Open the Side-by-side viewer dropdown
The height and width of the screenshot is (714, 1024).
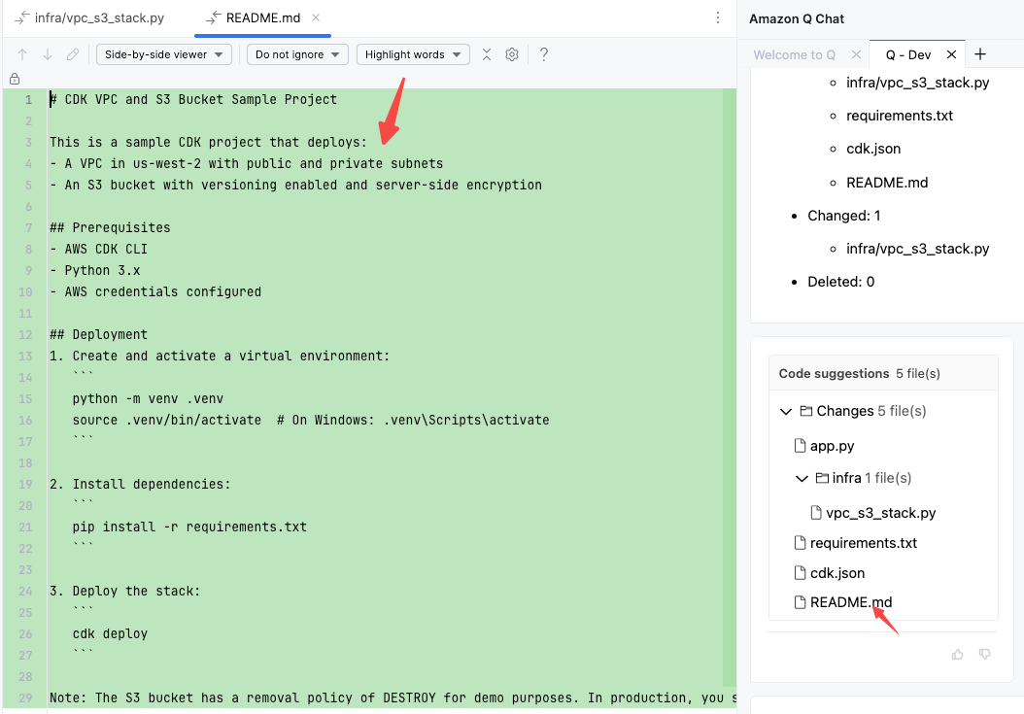pos(164,54)
